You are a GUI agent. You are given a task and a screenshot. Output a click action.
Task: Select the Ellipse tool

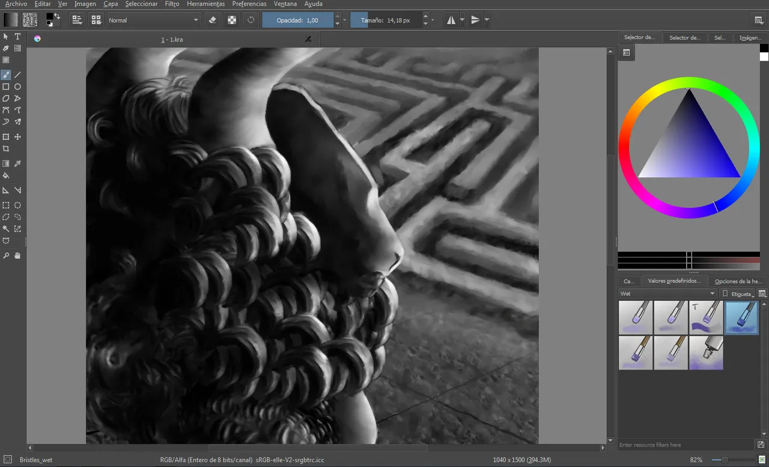click(17, 87)
